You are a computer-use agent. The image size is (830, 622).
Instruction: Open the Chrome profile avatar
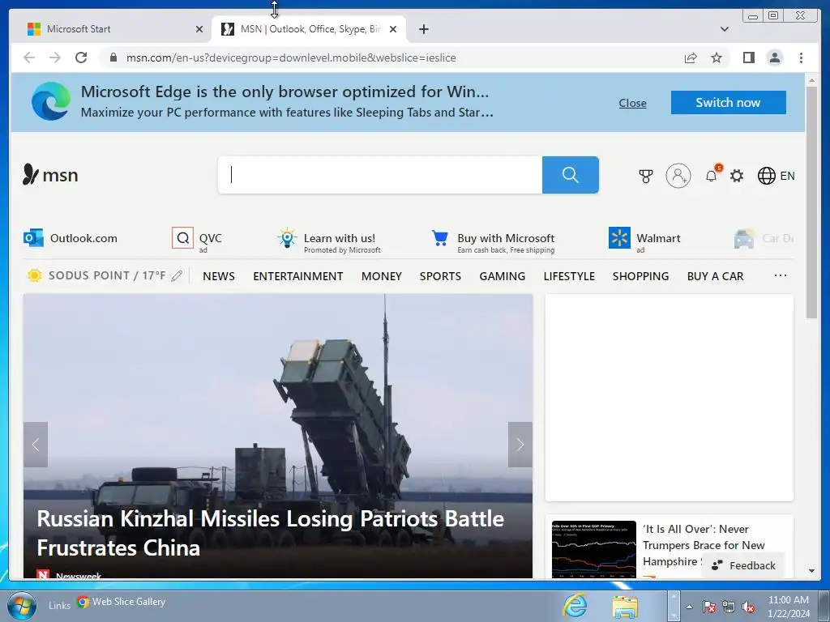pos(774,58)
